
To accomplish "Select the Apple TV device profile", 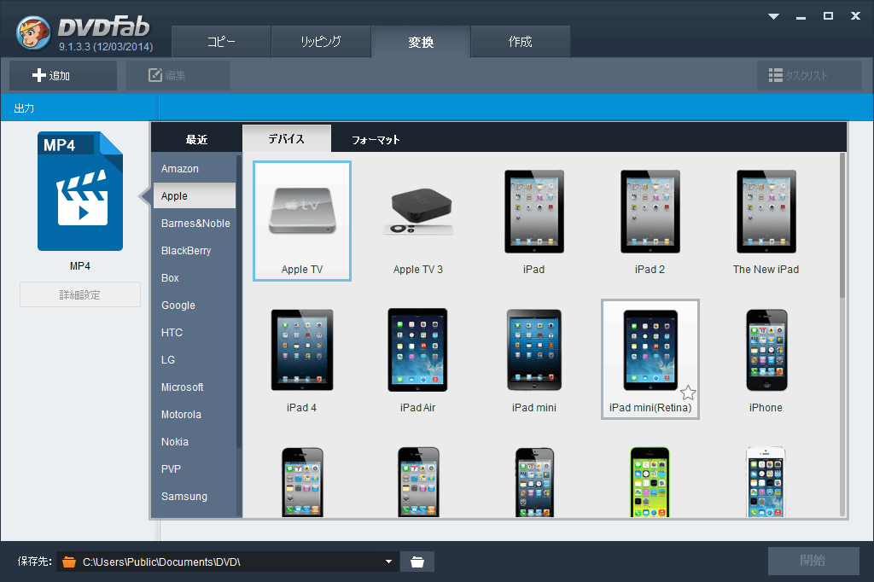I will coord(302,221).
